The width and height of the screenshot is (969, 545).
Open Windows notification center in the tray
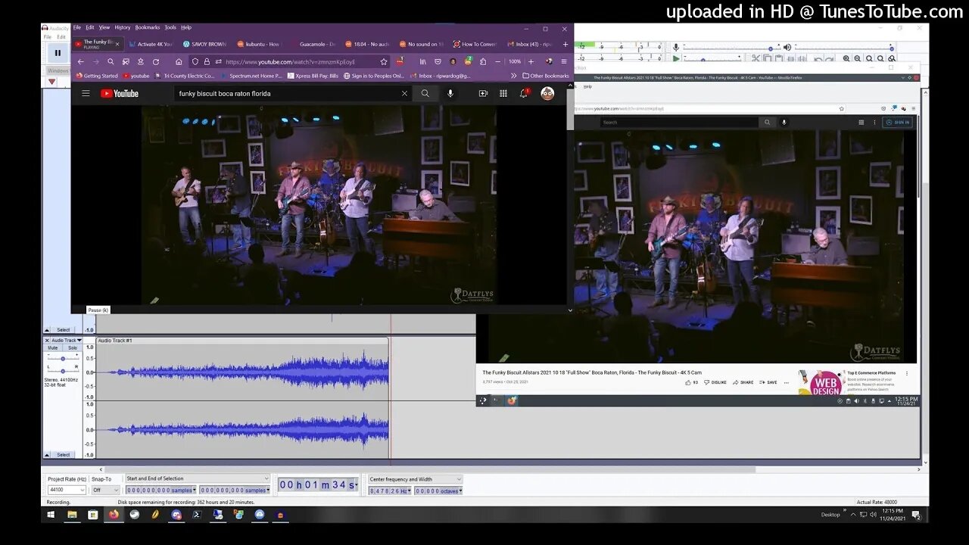pos(916,515)
